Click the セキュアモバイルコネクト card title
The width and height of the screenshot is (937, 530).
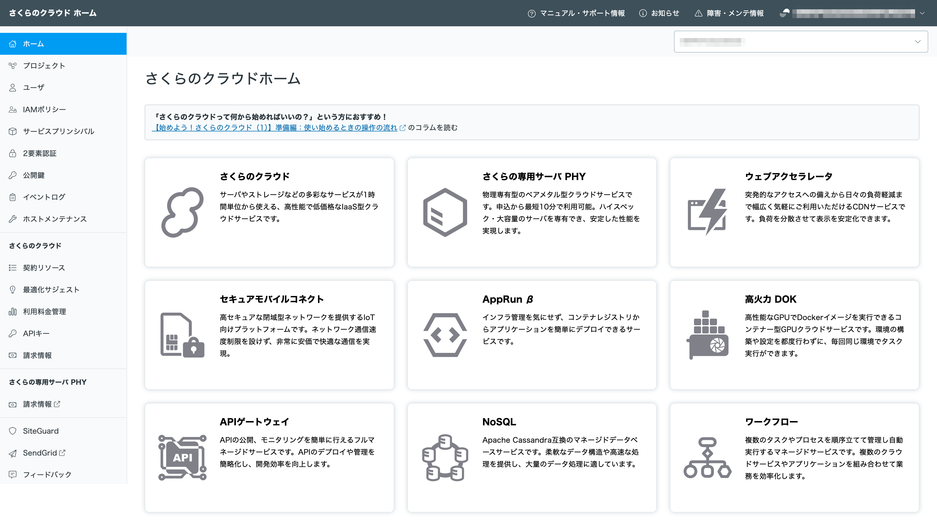[x=272, y=299]
